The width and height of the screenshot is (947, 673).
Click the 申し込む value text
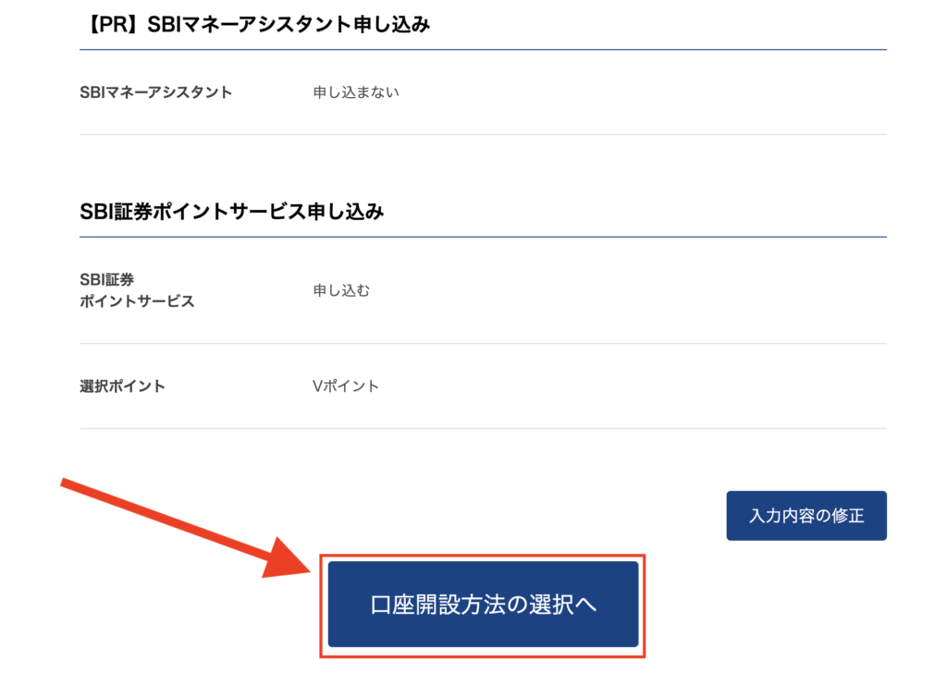341,290
